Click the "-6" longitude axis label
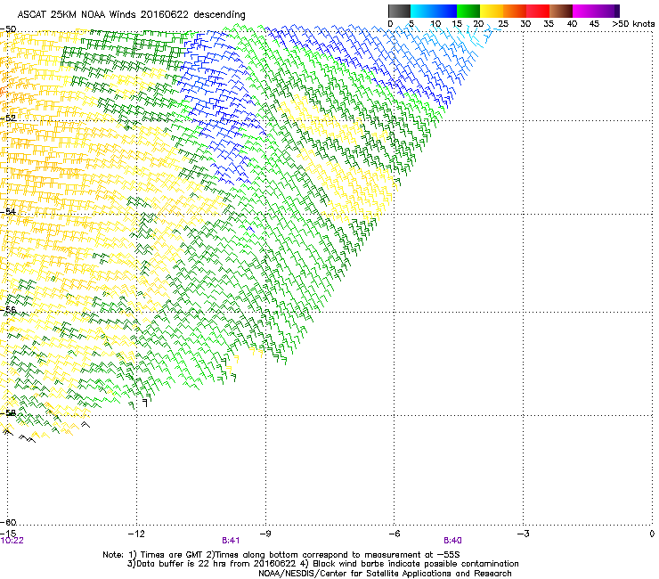The image size is (659, 579). (x=394, y=534)
